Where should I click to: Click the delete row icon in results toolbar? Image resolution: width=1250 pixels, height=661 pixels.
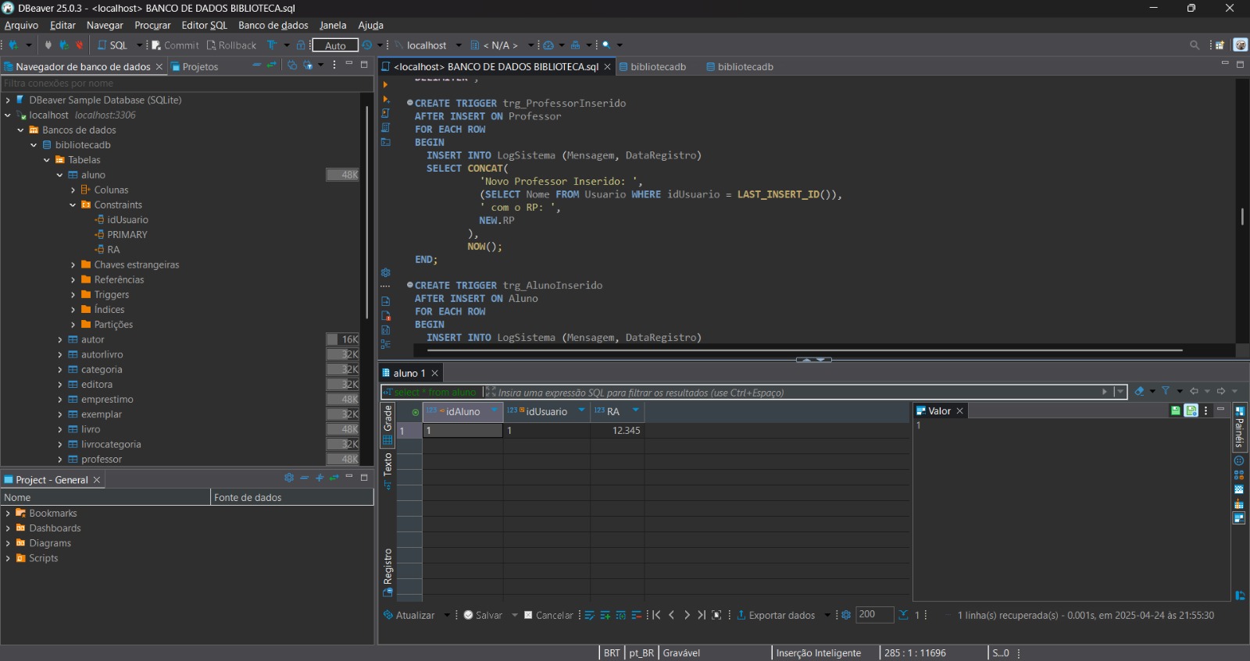point(637,615)
